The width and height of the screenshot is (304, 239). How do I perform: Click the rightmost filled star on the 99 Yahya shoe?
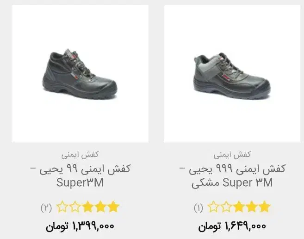(x=113, y=207)
